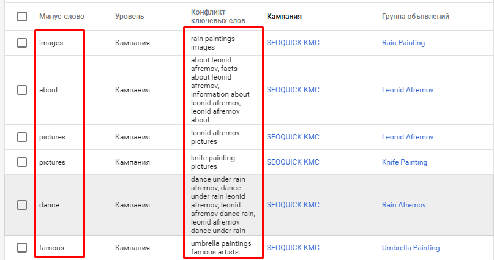The image size is (494, 260).
Task: Tick the checkbox for the 'famous' row
Action: [22, 248]
